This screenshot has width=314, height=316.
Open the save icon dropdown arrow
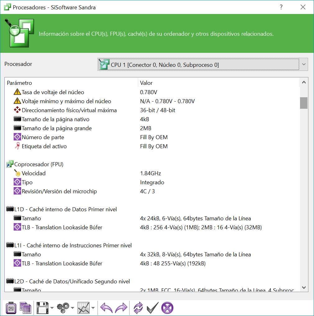coord(52,308)
